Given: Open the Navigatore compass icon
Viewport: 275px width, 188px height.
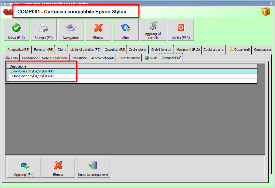Looking at the screenshot, I should coord(71,28).
